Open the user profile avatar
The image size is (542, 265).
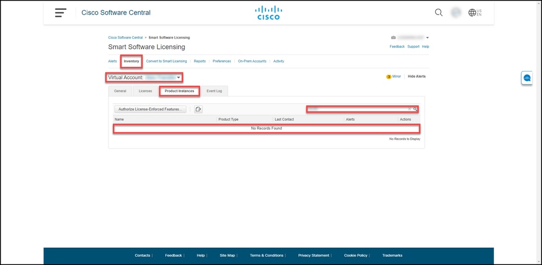pyautogui.click(x=456, y=13)
